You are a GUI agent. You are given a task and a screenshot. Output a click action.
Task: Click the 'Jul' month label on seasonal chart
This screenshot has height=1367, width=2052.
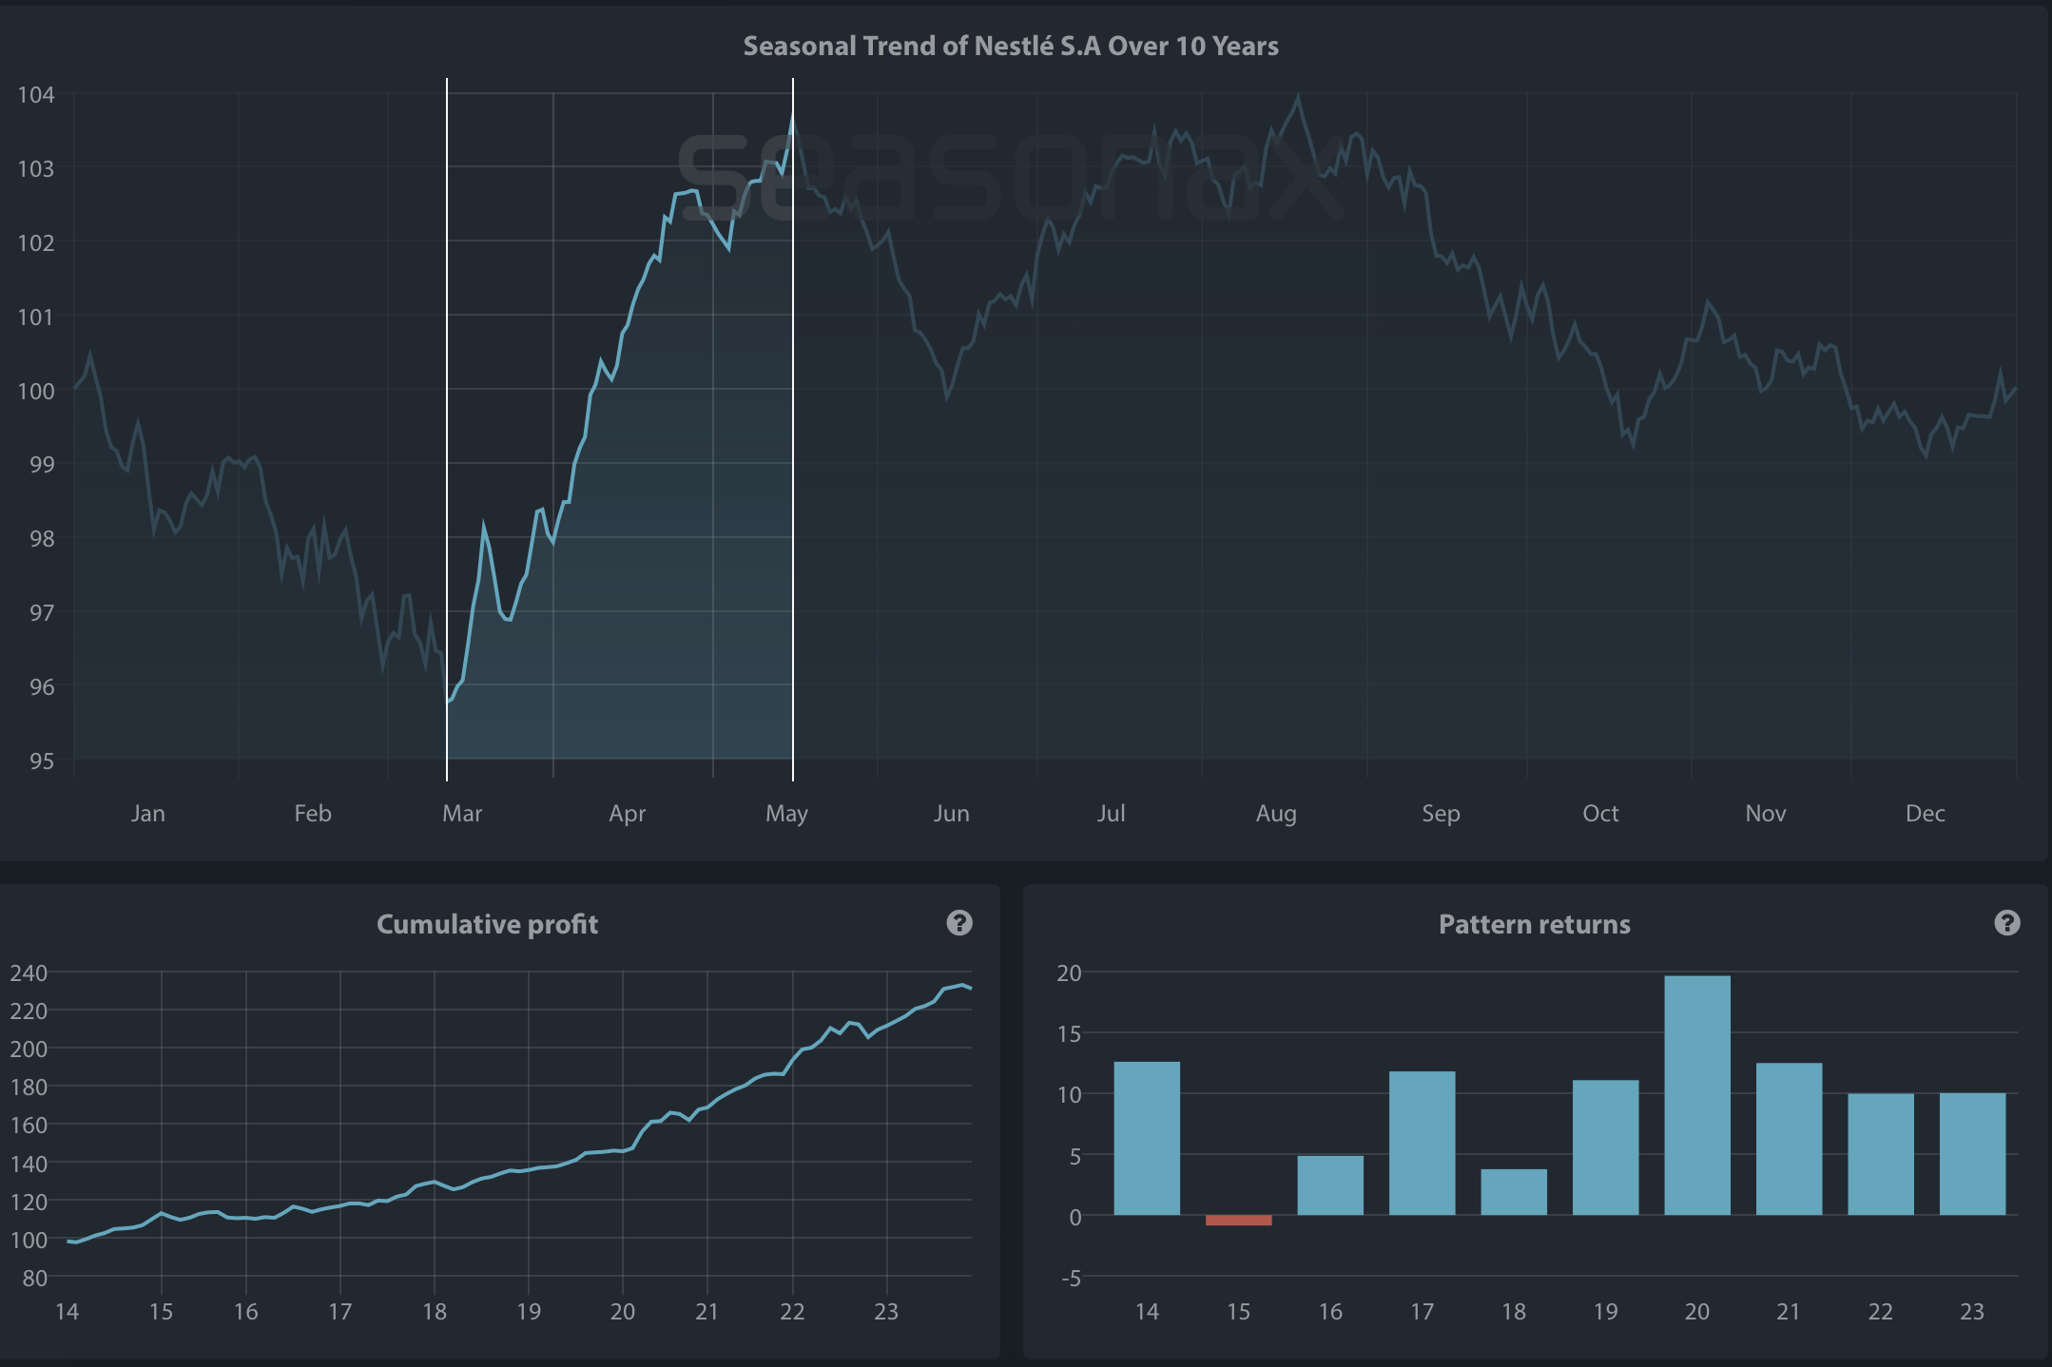coord(1112,813)
